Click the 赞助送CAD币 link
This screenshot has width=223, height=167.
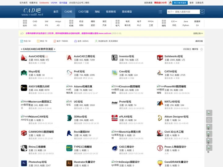(x=160, y=3)
